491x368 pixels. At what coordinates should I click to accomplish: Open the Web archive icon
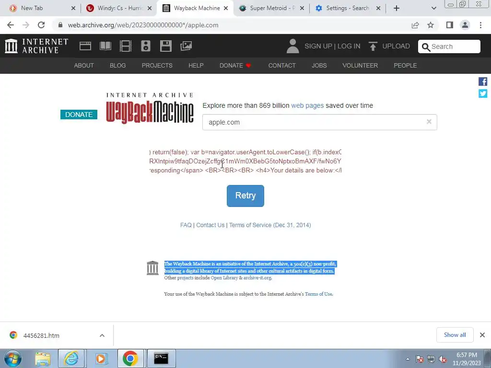85,46
